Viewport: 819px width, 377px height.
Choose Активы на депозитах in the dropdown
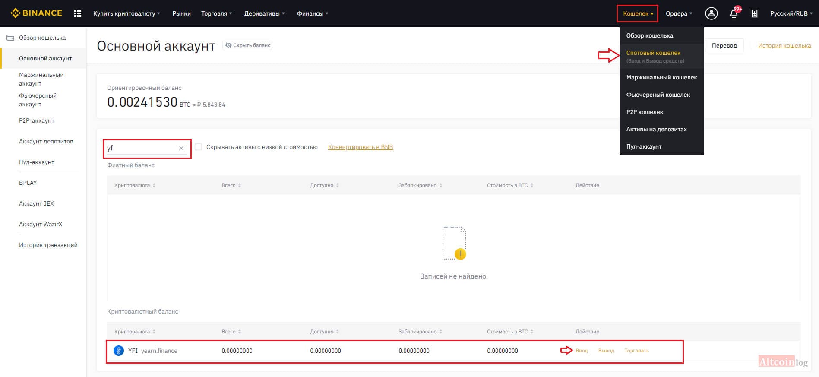coord(662,129)
